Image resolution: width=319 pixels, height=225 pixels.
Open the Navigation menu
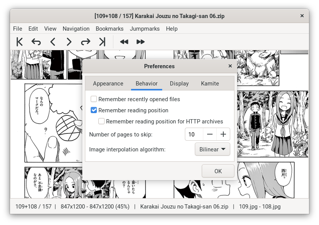click(x=76, y=29)
